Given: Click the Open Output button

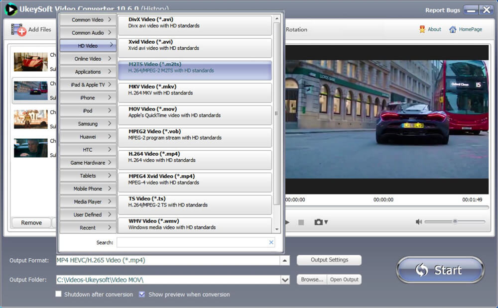Looking at the screenshot, I should tap(344, 280).
